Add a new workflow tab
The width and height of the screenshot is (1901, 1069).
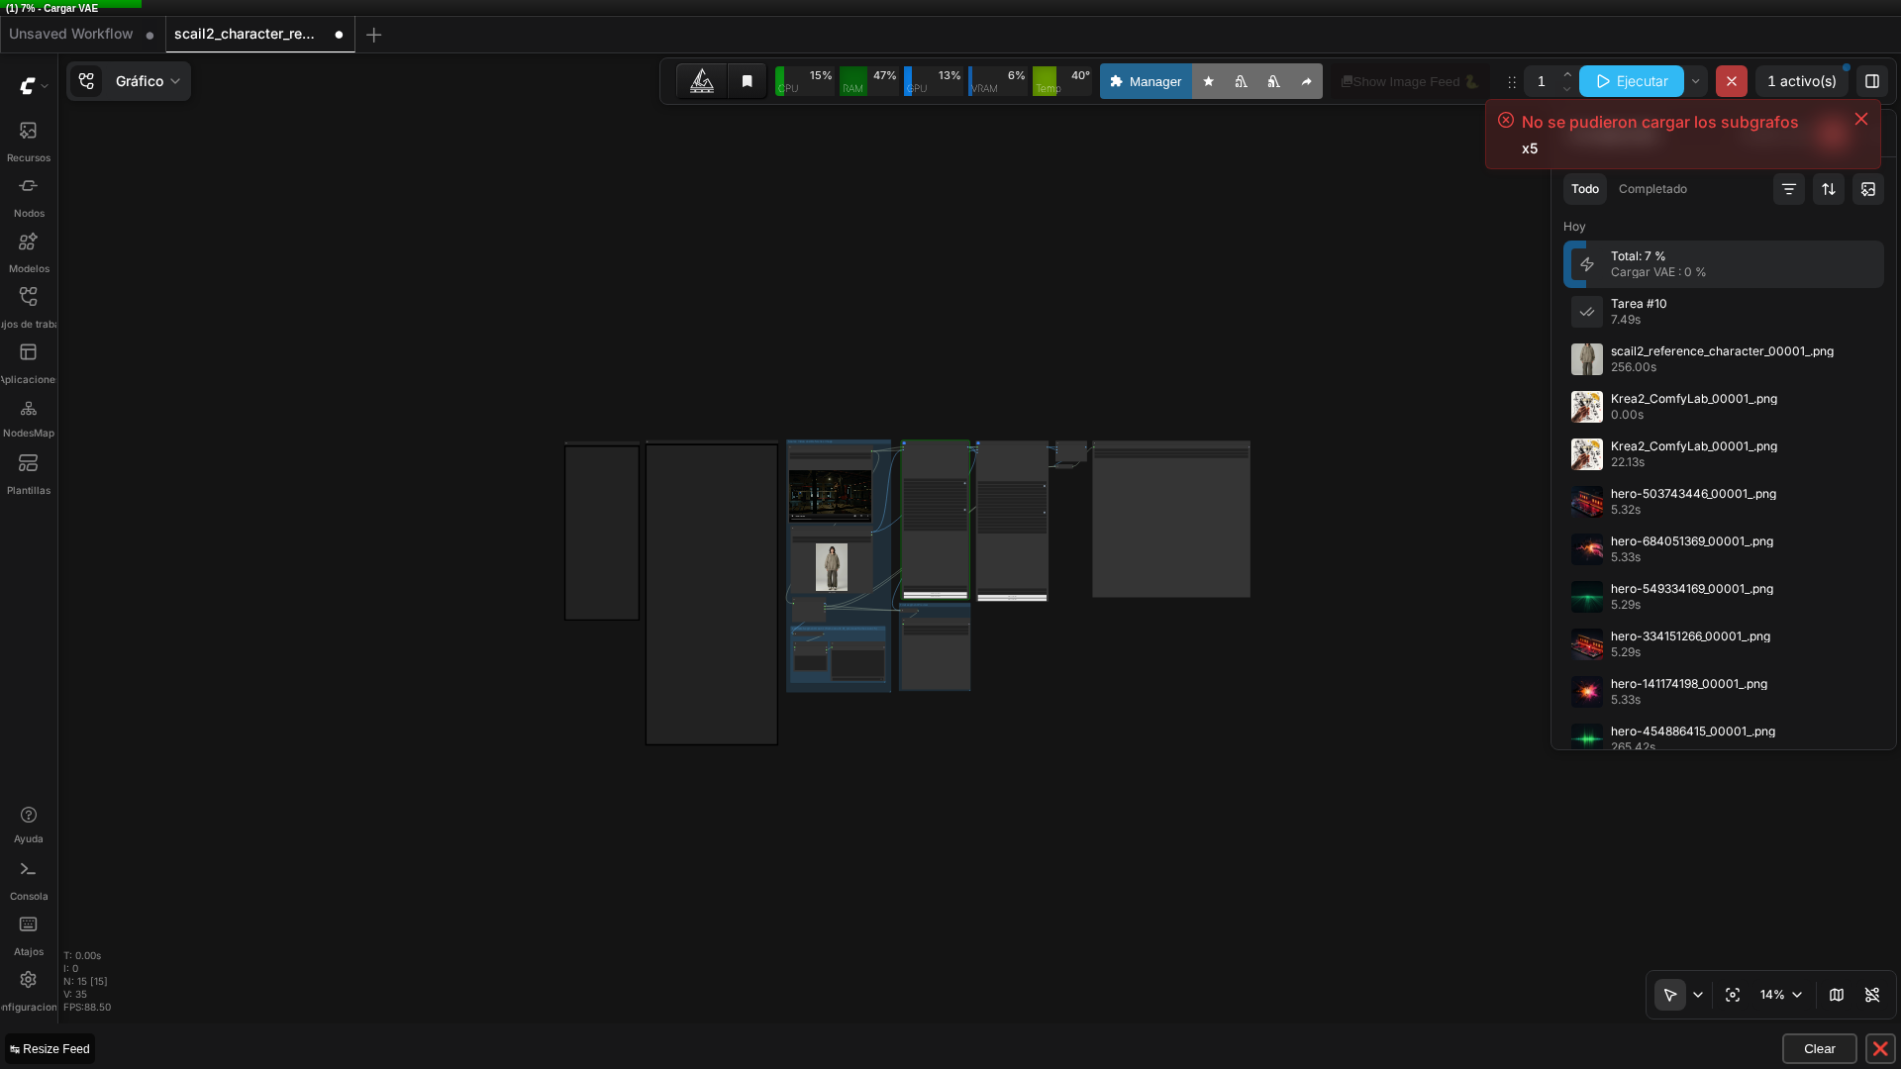point(373,35)
